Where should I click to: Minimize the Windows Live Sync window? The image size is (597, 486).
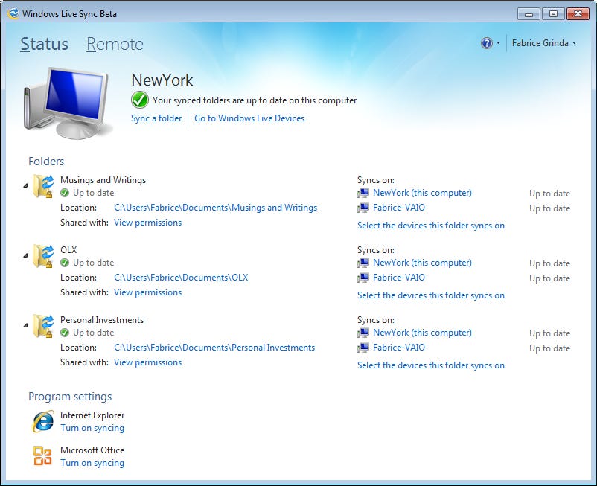529,14
